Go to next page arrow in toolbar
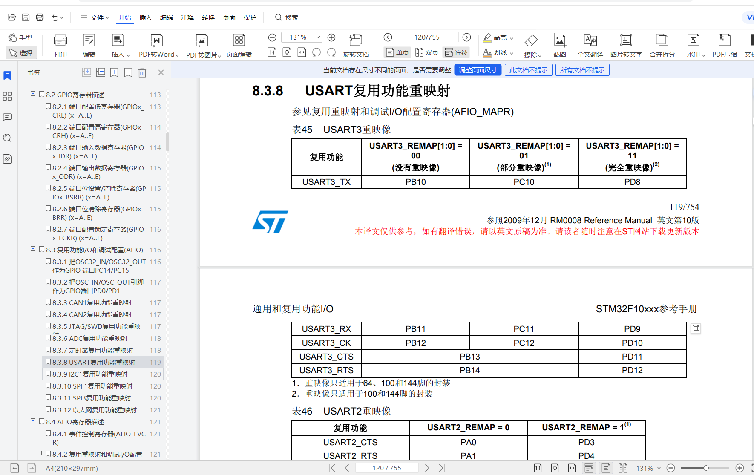The width and height of the screenshot is (754, 475). pyautogui.click(x=467, y=37)
